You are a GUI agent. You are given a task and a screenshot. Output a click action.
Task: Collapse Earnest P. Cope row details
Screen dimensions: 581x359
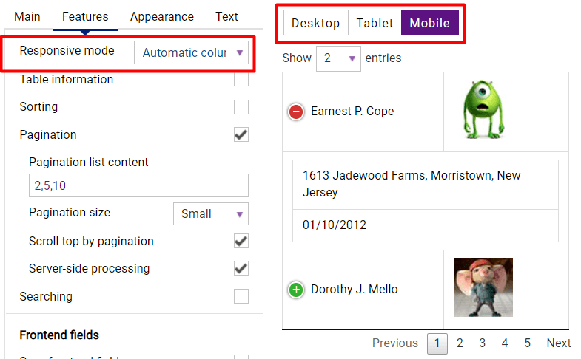click(x=296, y=112)
